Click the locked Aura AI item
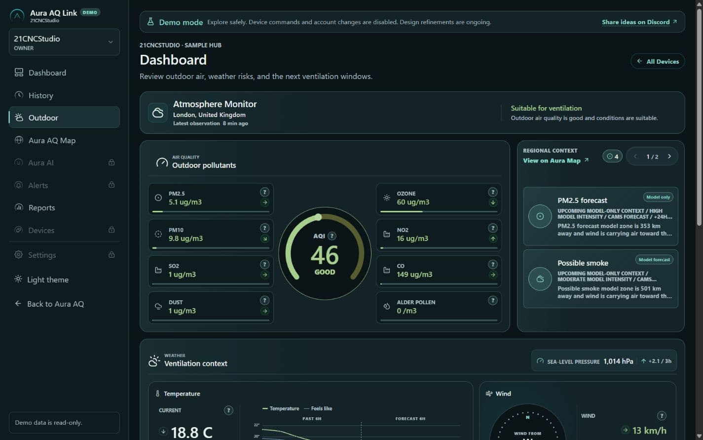Image resolution: width=703 pixels, height=440 pixels. tap(64, 162)
